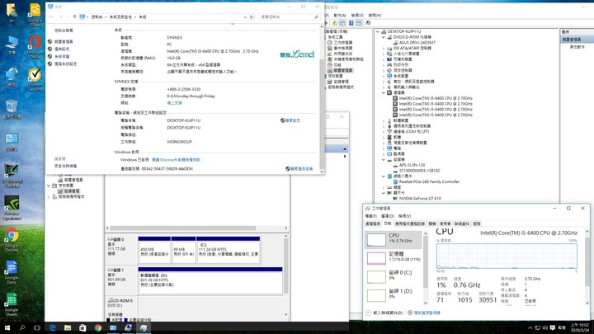Select ASUS DRW-24D5MT optical drive

(x=417, y=43)
